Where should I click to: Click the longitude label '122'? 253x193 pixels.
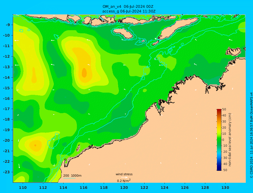144,187
